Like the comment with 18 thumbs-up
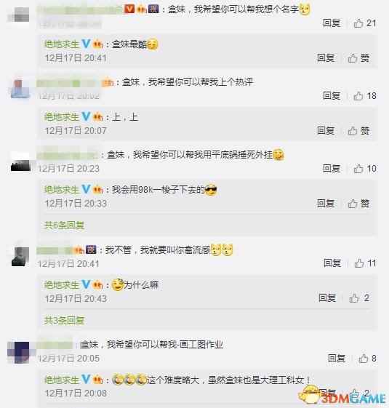Screen dimensions: 389x408 365,96
